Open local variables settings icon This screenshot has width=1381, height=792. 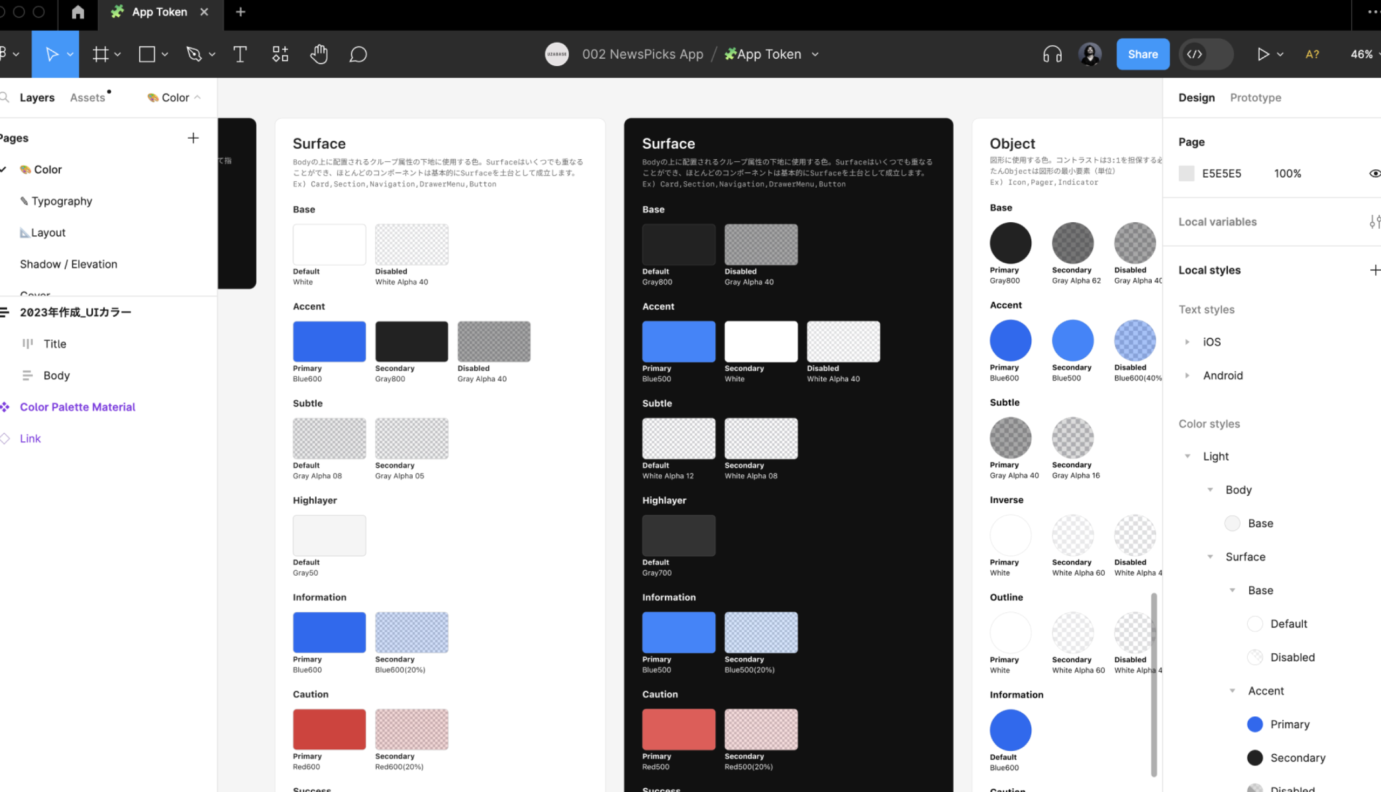(1375, 221)
